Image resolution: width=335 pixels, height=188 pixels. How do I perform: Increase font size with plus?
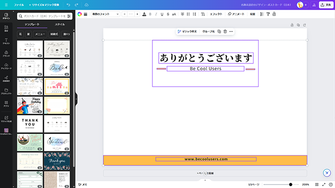[137, 14]
